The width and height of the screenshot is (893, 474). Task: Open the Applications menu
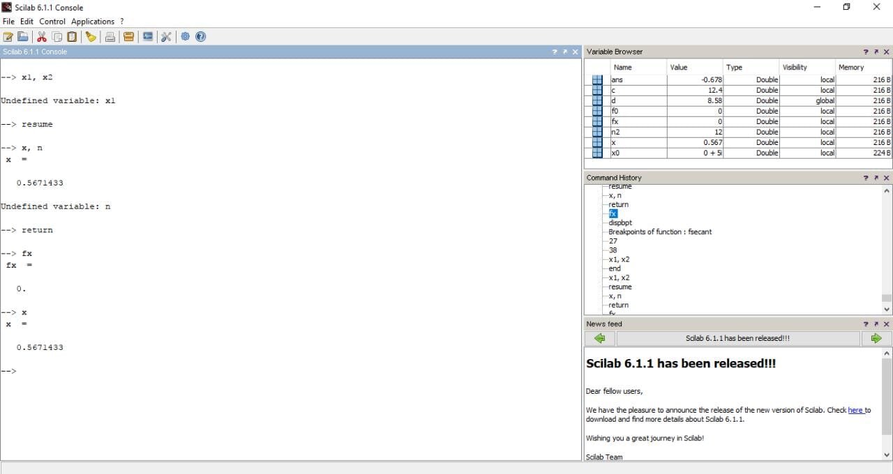click(x=93, y=22)
